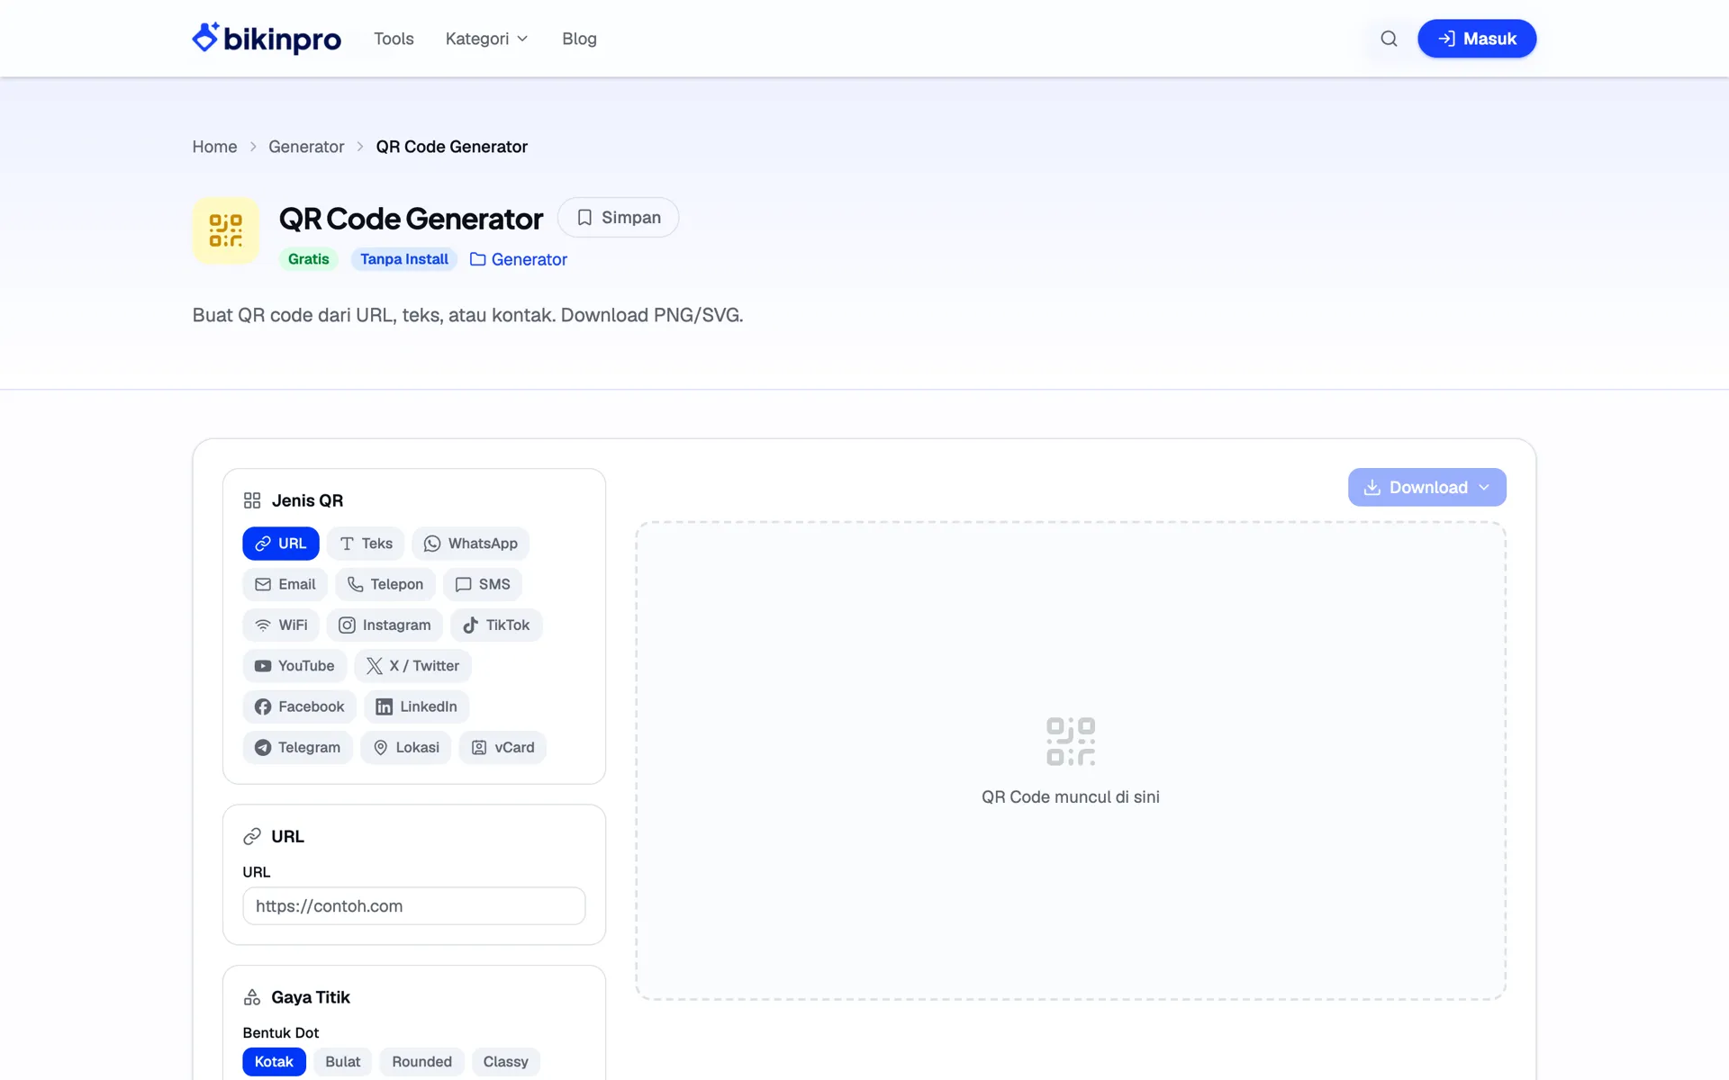Choose X / Twitter QR type
Viewport: 1729px width, 1080px height.
[x=413, y=666]
